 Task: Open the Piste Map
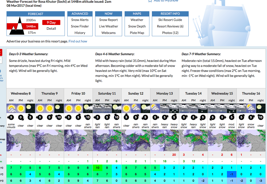(137, 33)
